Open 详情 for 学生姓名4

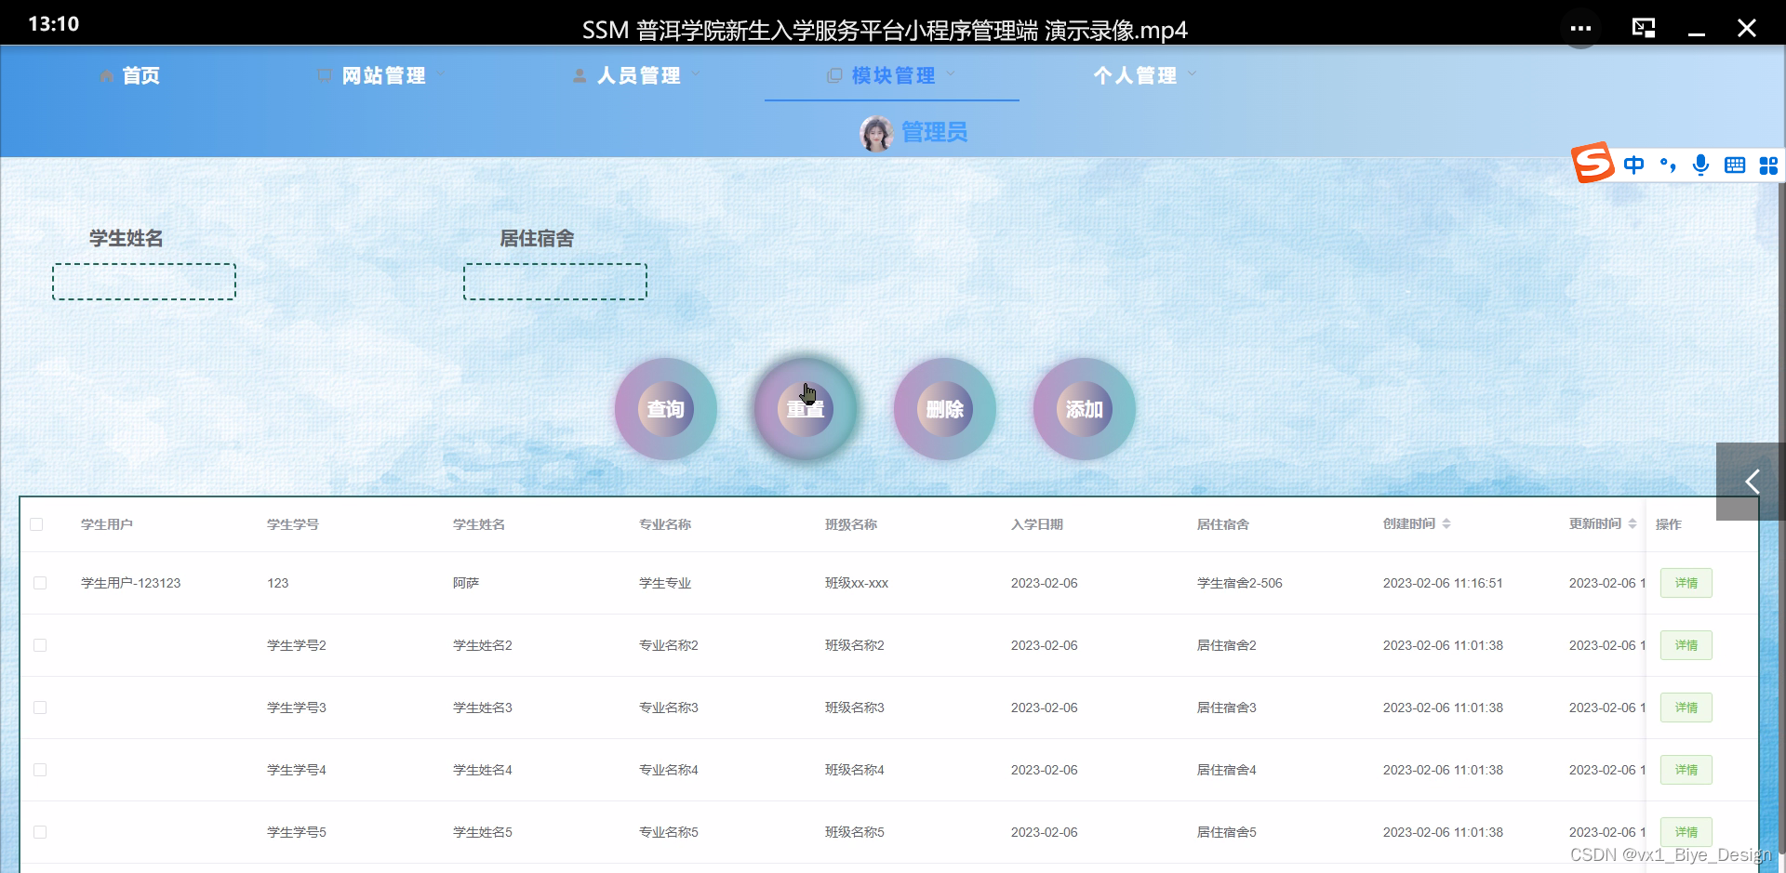1686,770
